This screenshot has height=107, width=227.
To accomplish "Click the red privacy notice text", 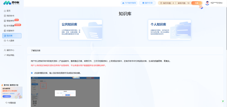I will pyautogui.click(x=68, y=65).
